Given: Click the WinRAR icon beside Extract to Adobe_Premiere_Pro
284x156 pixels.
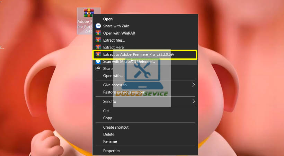Looking at the screenshot, I should coord(98,54).
